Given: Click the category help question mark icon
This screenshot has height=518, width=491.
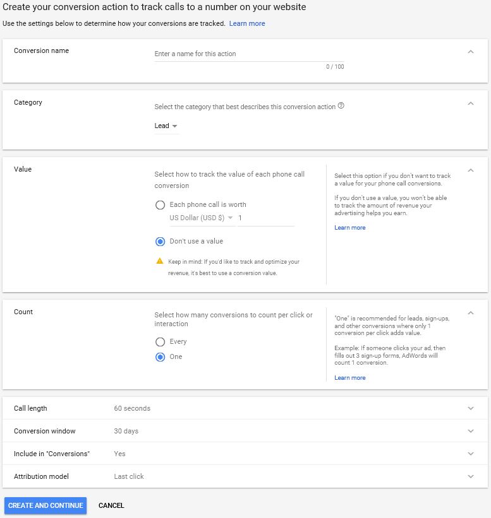Looking at the screenshot, I should 341,106.
